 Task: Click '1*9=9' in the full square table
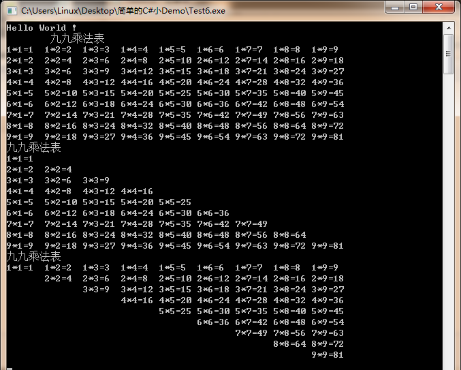coord(325,50)
